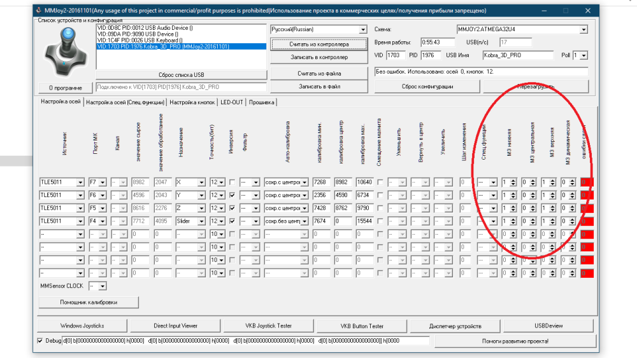Screen dimensions: 637x358
Task: Click Считать из контроллера button
Action: (x=319, y=44)
